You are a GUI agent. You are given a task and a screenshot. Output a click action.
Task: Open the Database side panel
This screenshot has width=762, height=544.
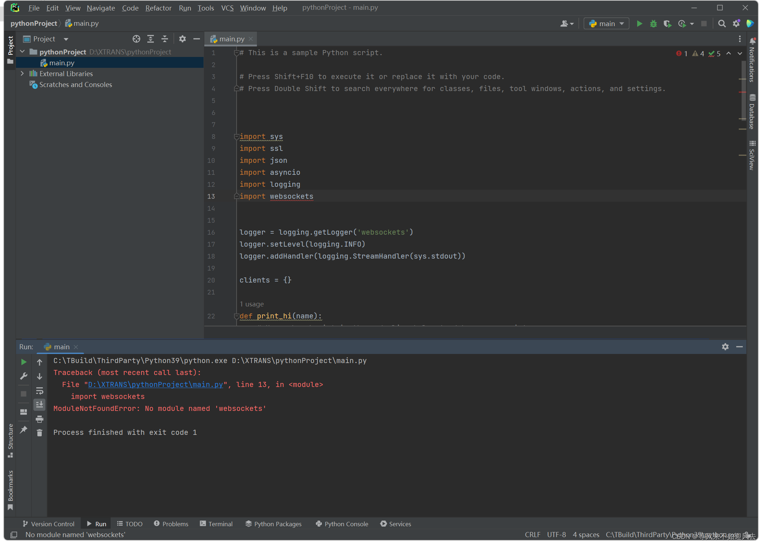pyautogui.click(x=752, y=112)
